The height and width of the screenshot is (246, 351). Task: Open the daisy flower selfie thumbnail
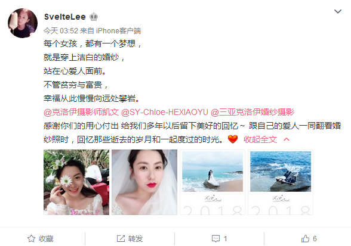(76, 182)
